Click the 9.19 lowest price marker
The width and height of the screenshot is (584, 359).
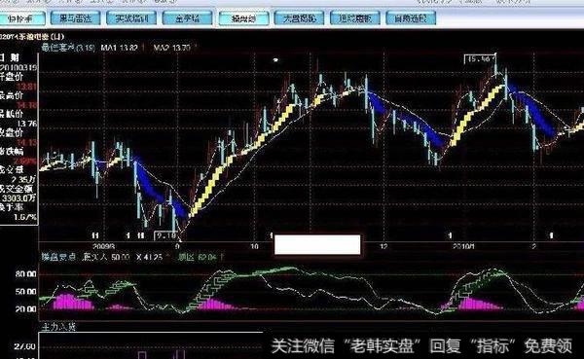click(x=165, y=235)
